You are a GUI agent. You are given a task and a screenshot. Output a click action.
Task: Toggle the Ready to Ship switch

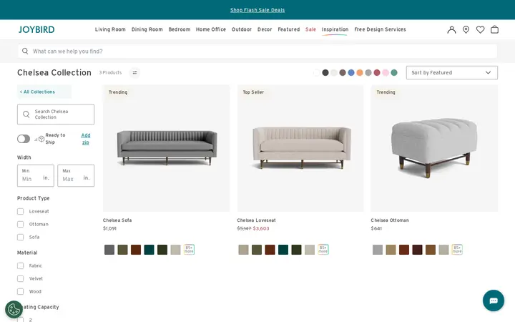pos(24,139)
